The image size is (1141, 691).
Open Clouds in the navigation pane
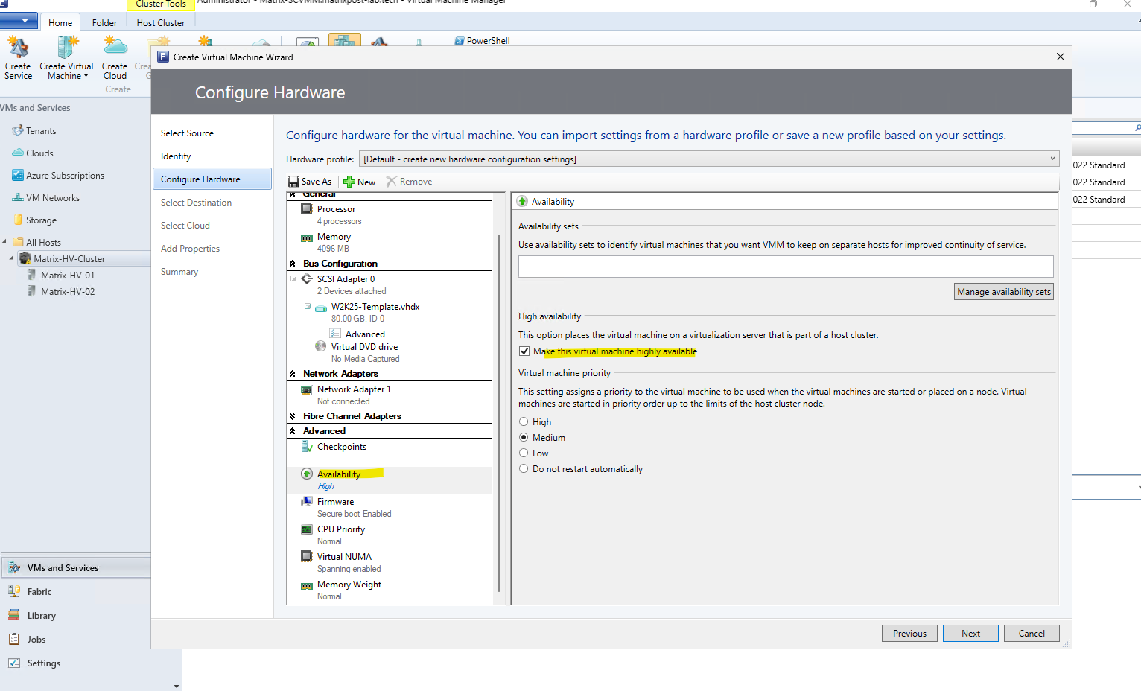(39, 153)
